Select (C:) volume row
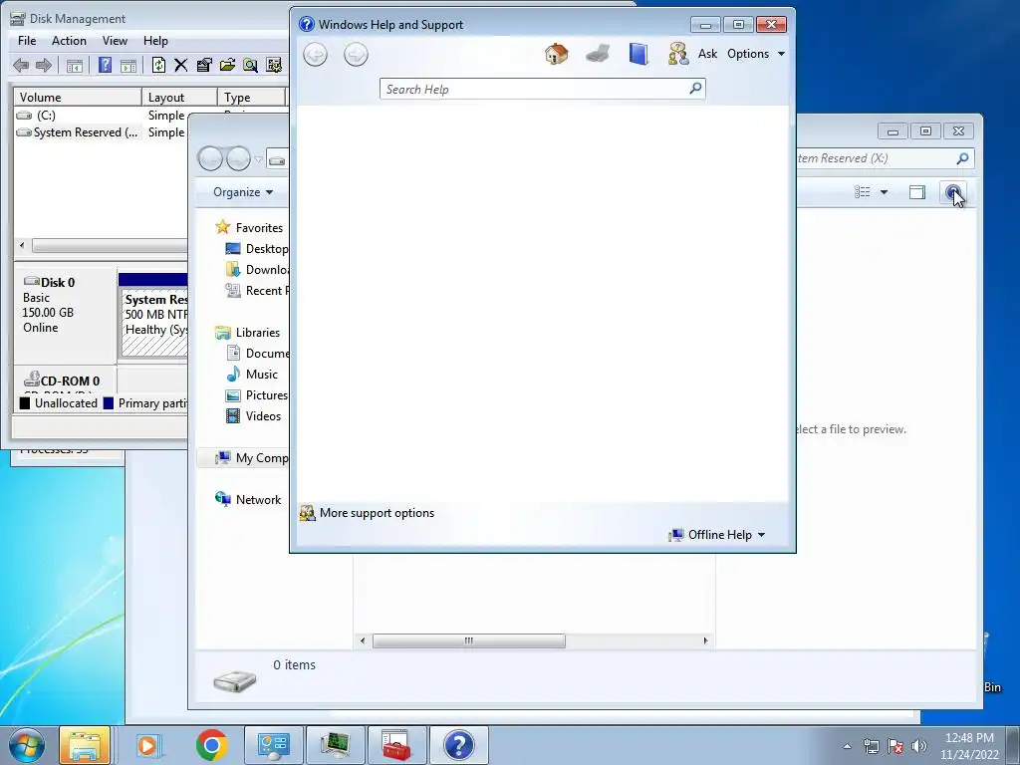The height and width of the screenshot is (765, 1020). pos(101,116)
